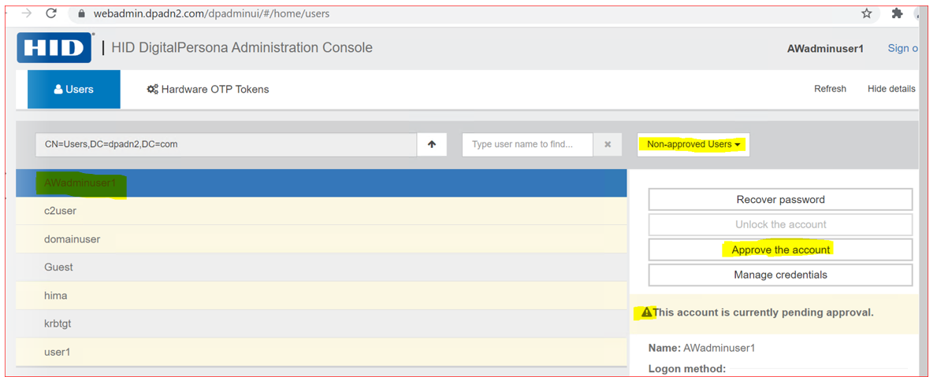Screen dimensions: 937x384
Task: Clear user search with the X icon
Action: (x=608, y=145)
